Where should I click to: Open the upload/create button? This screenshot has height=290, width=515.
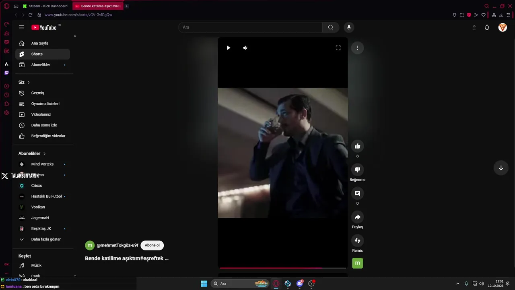(474, 27)
